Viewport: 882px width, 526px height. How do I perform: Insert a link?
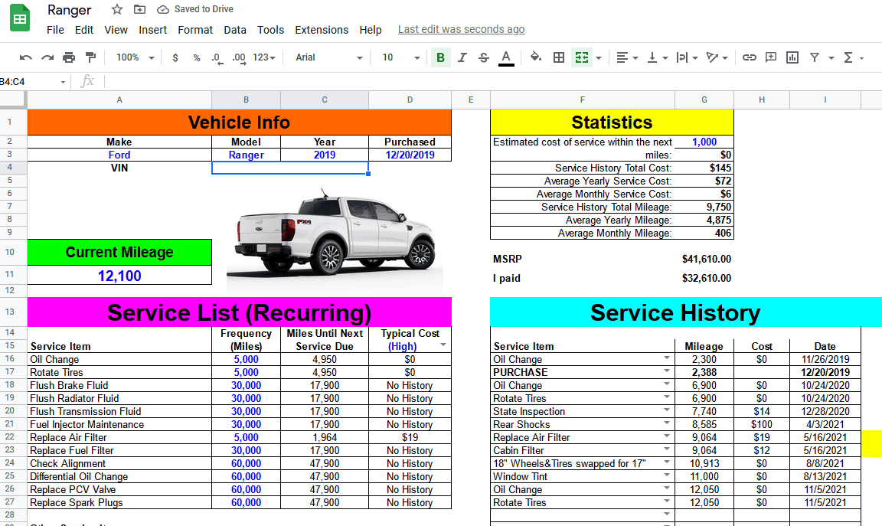750,57
